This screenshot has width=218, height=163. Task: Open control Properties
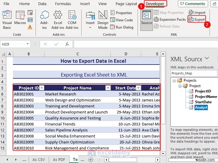click(121, 13)
